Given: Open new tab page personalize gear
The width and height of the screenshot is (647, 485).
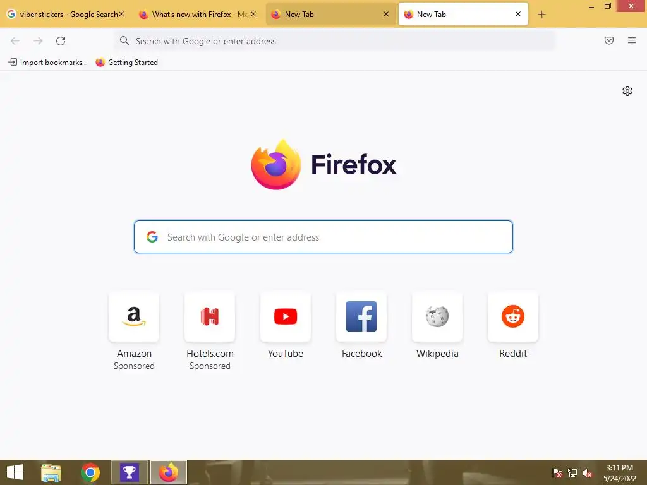Looking at the screenshot, I should [x=627, y=91].
